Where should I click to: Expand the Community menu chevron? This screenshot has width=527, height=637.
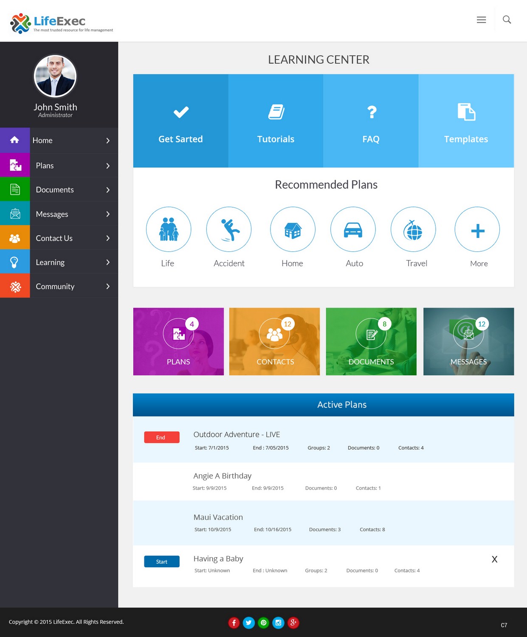108,287
